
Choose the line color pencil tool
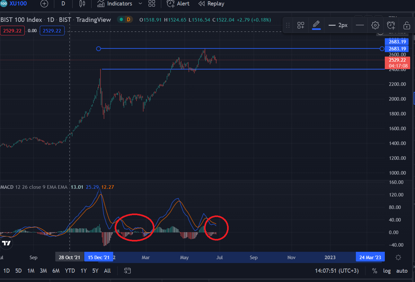click(x=316, y=25)
